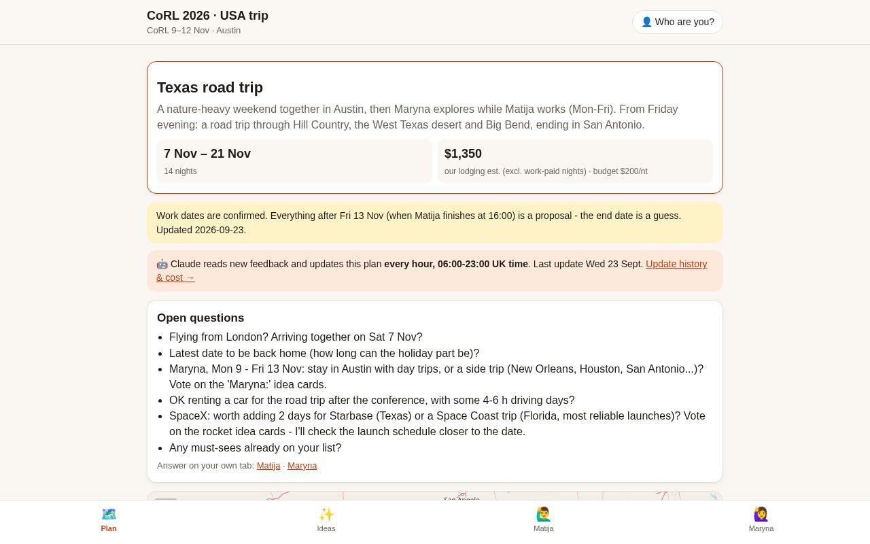Open the Plan tab map icon
The height and width of the screenshot is (544, 870).
(x=109, y=514)
